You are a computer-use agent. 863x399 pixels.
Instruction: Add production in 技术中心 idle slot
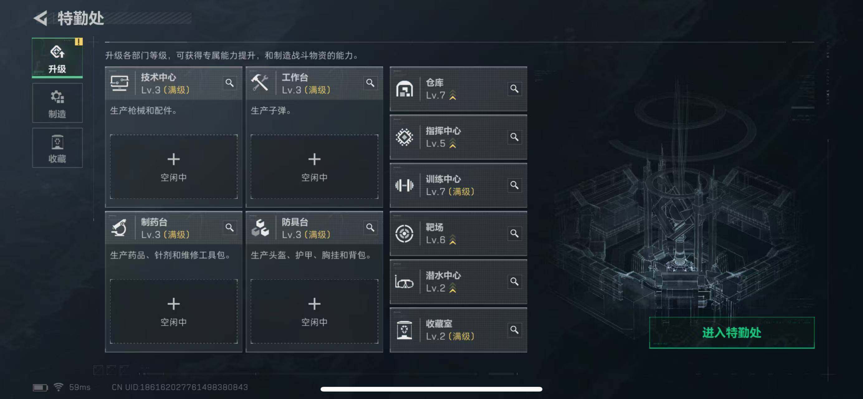tap(174, 166)
